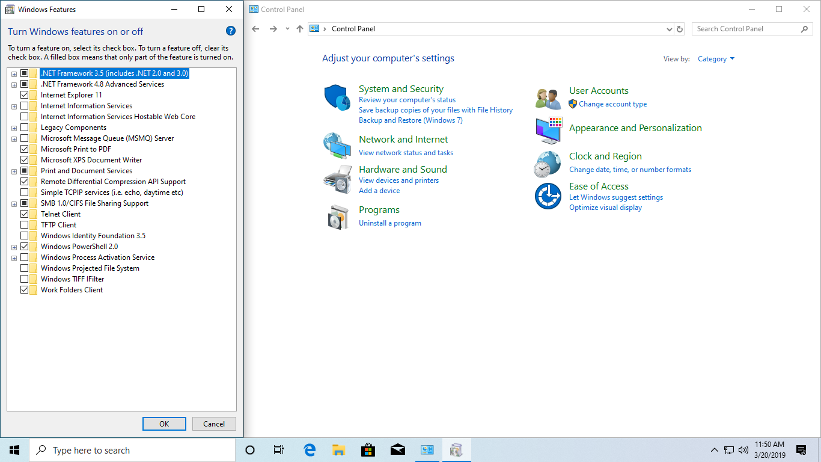Image resolution: width=821 pixels, height=462 pixels.
Task: Open the Change account type link
Action: (613, 104)
